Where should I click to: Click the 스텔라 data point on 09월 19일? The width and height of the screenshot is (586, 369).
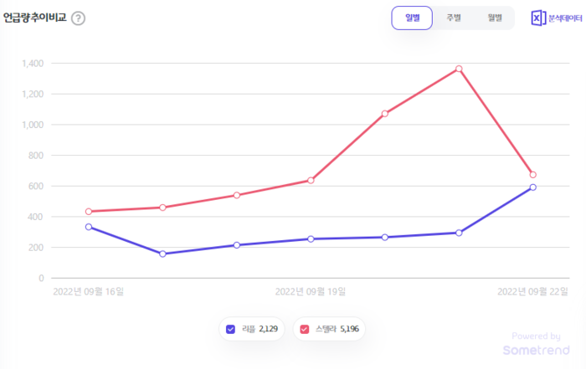click(311, 180)
